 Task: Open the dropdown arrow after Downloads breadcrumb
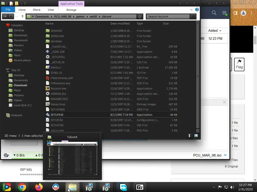pos(52,16)
